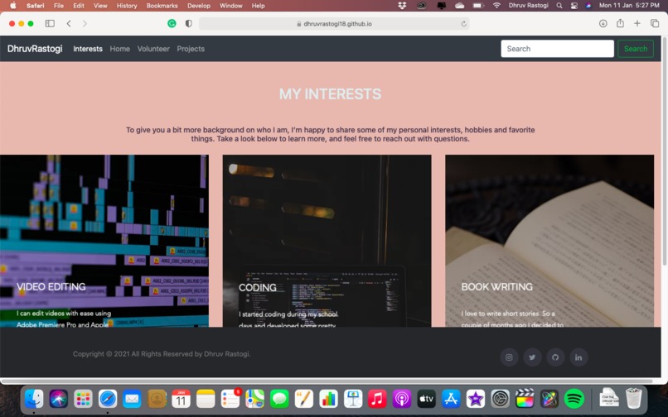Open the File menu

[59, 6]
